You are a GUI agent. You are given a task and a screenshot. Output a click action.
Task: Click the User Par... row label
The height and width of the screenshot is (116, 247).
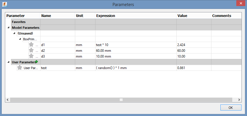[x=31, y=68]
